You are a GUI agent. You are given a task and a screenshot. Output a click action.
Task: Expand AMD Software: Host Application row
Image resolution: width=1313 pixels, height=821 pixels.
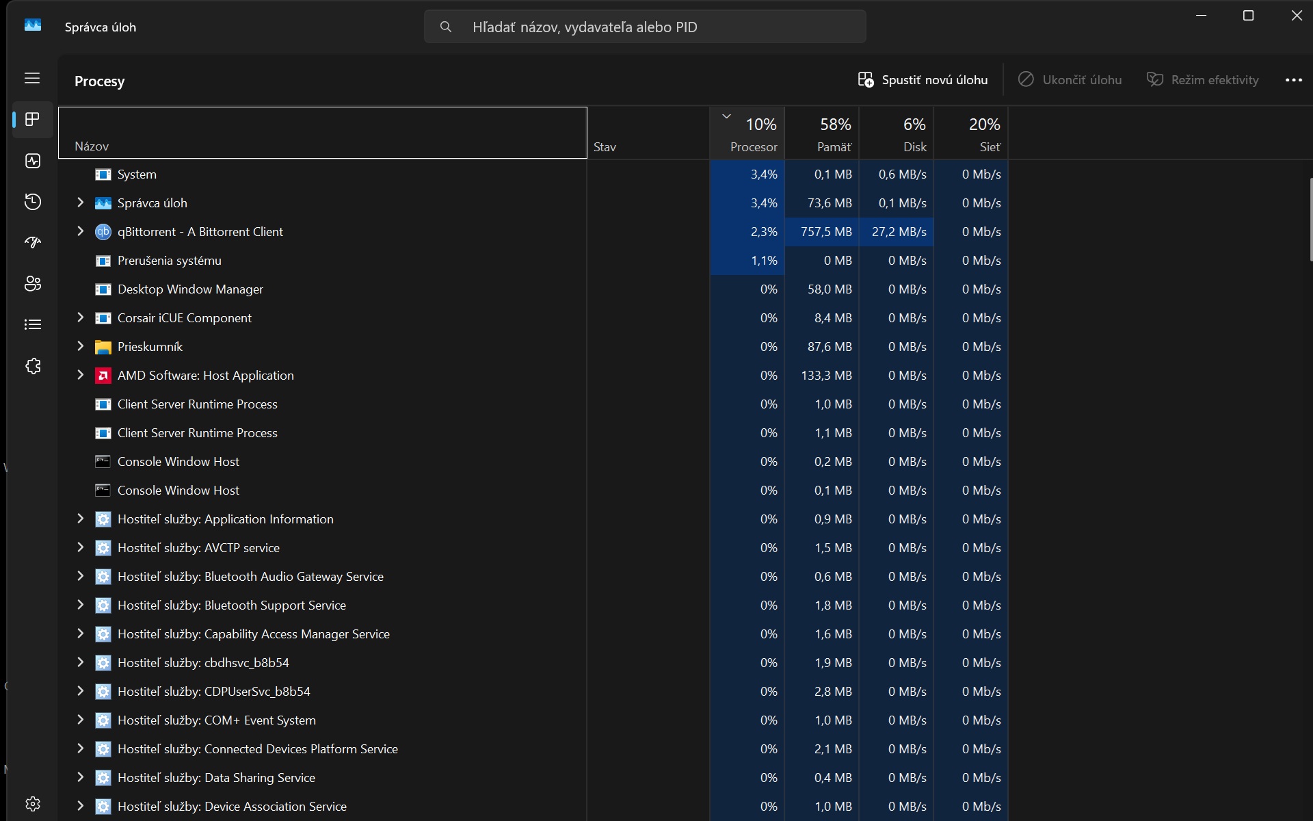pos(80,375)
